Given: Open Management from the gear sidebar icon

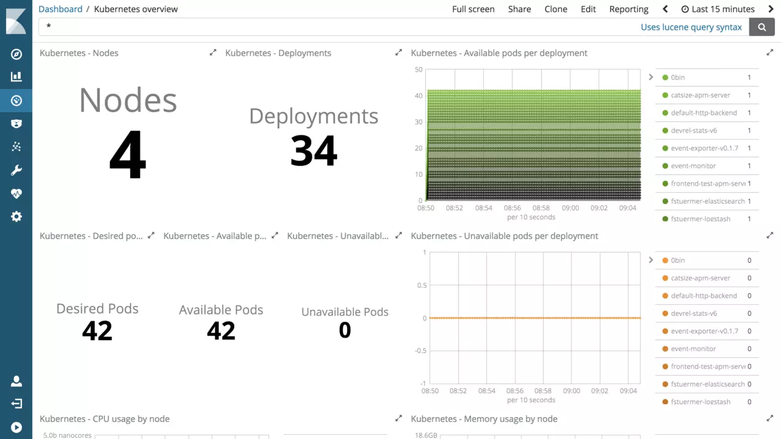Looking at the screenshot, I should click(x=16, y=216).
